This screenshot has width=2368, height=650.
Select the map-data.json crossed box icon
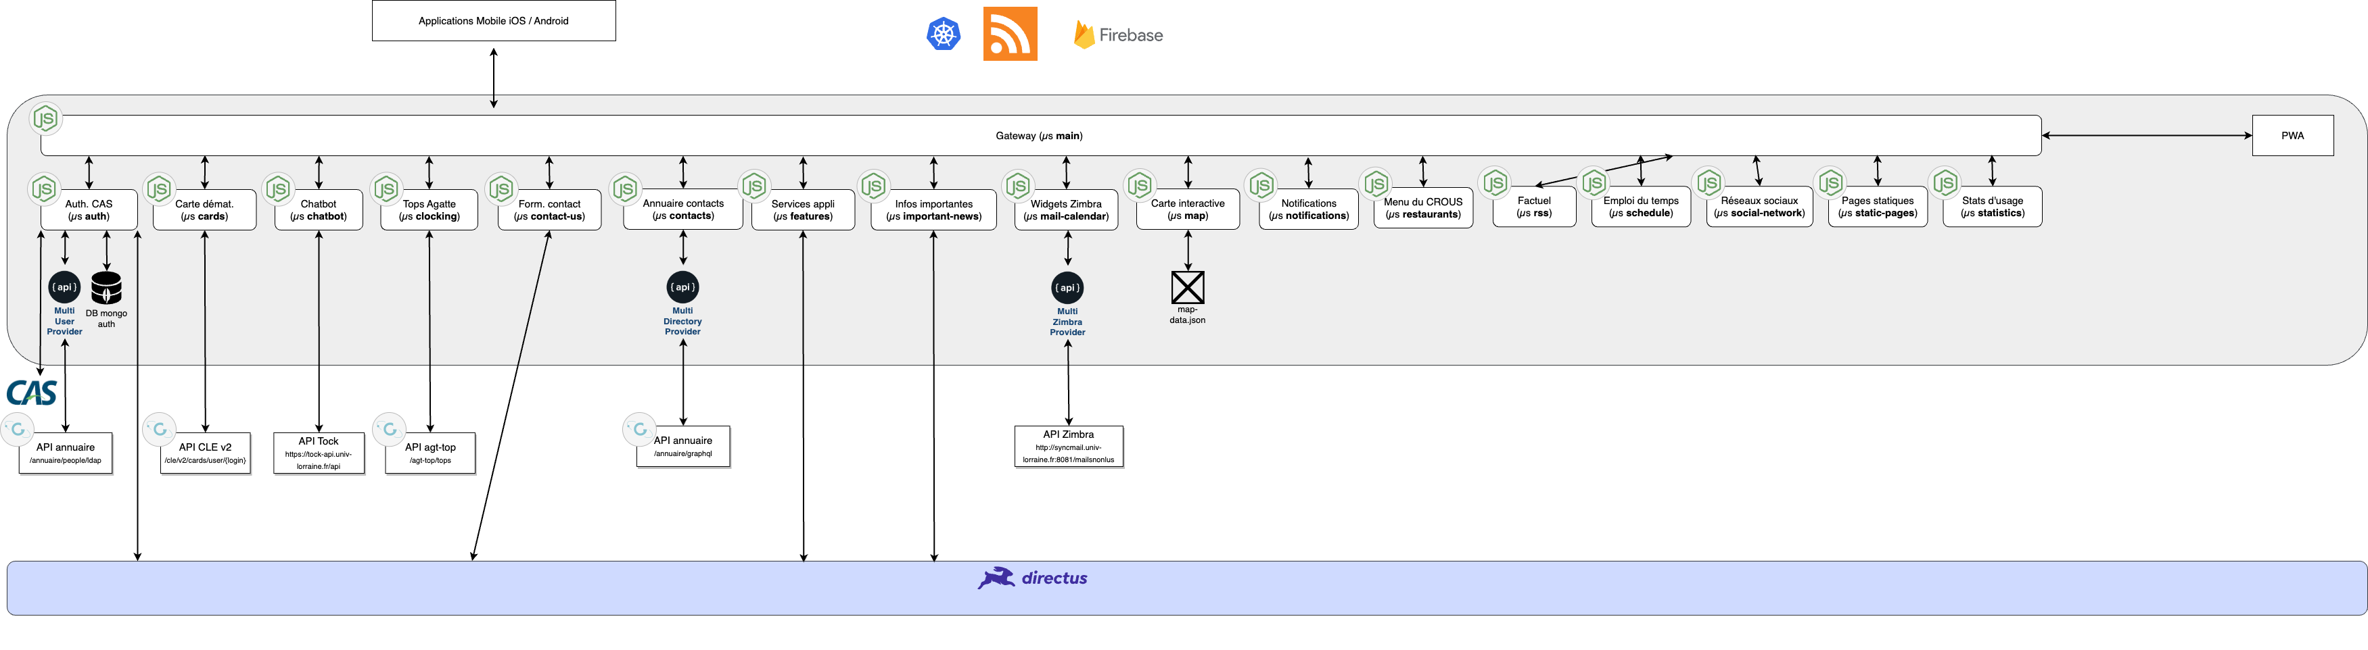tap(1187, 287)
